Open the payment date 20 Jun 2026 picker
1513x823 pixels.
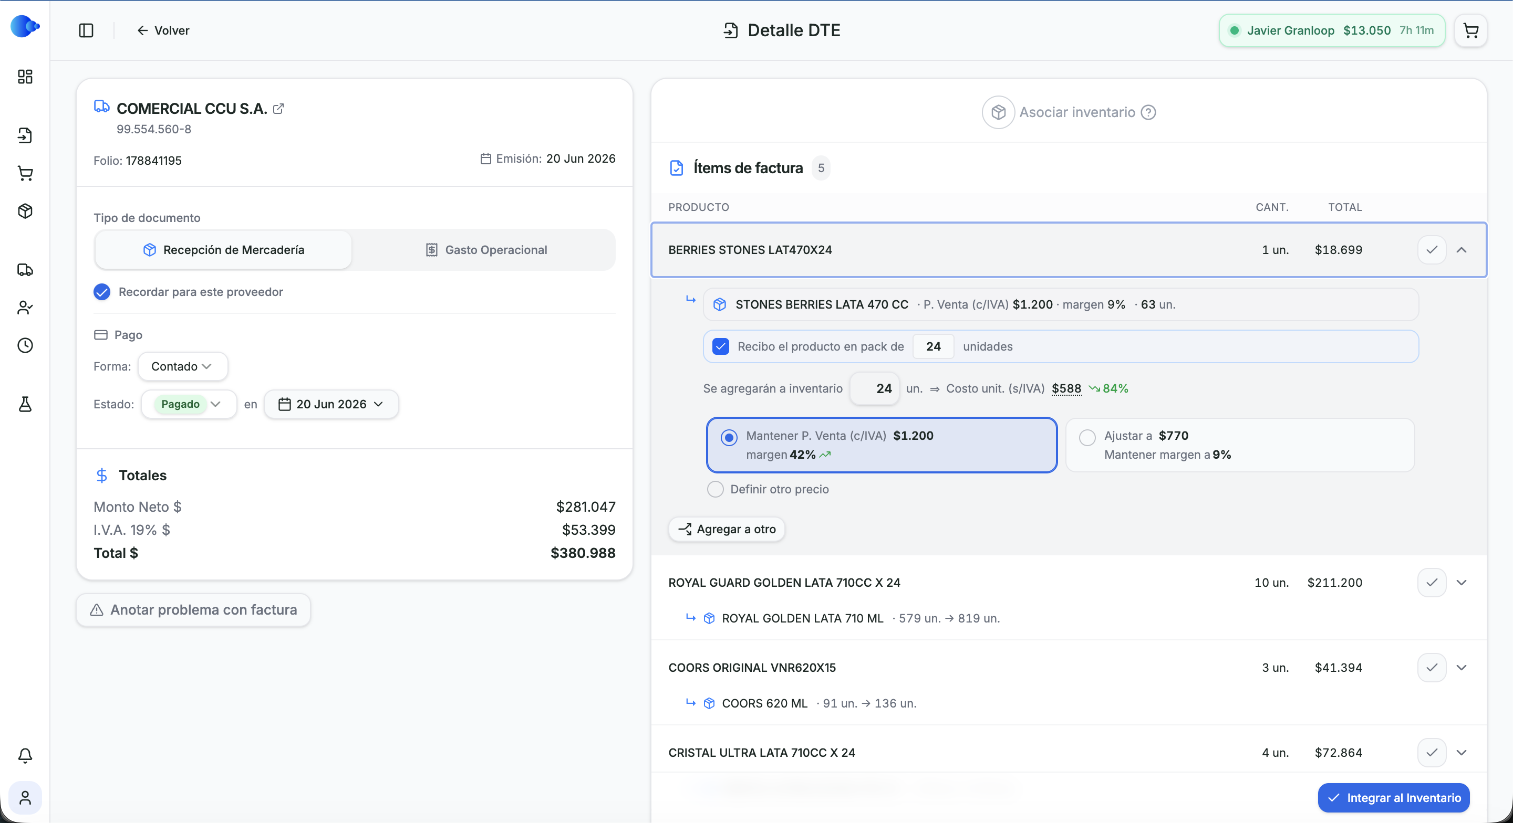click(331, 404)
